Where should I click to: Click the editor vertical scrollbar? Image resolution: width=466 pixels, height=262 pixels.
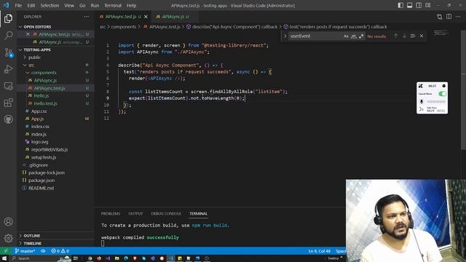463,89
